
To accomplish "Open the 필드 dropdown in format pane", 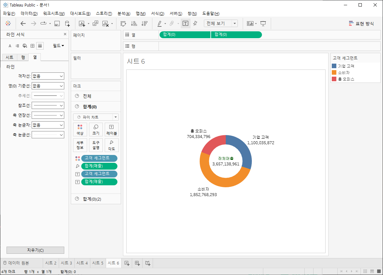I will 58,46.
